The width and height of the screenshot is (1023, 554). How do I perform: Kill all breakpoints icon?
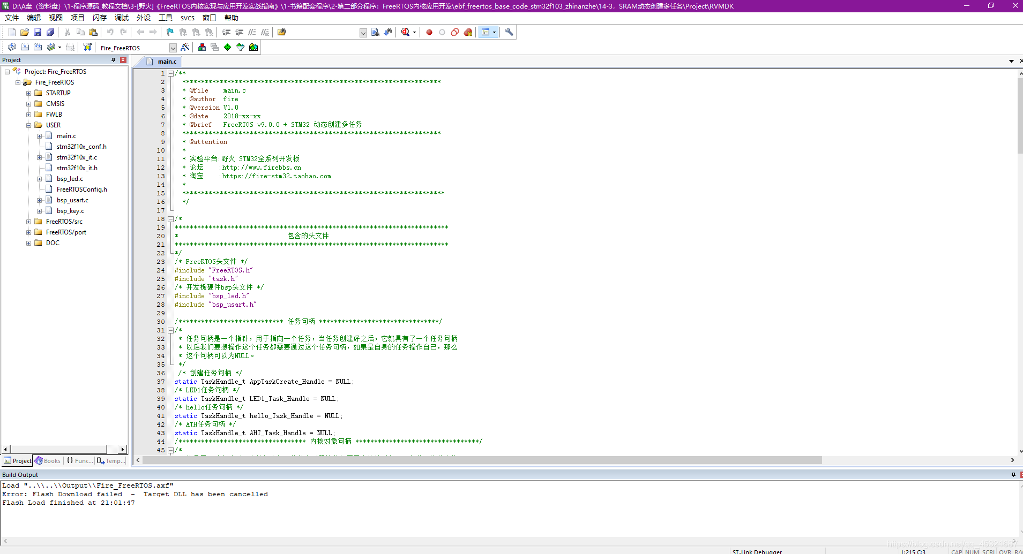[x=468, y=32]
